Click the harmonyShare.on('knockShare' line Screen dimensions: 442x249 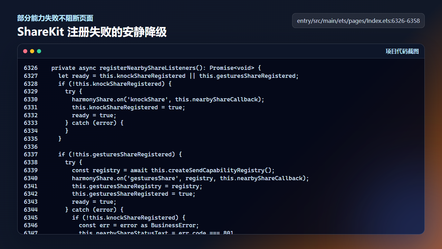168,99
